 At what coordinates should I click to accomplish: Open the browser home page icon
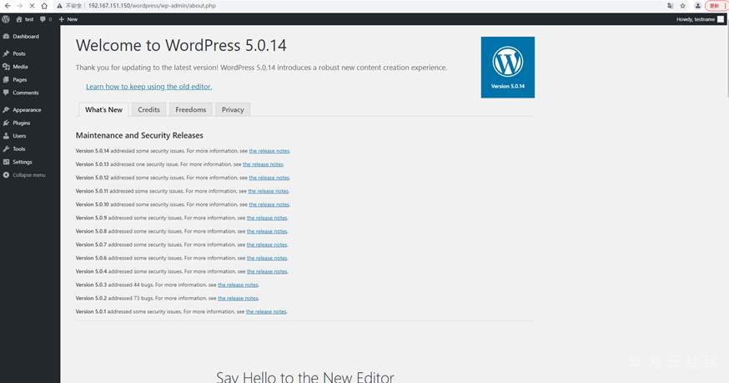[x=44, y=6]
